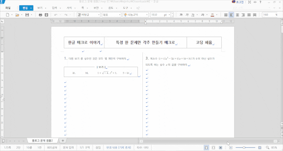Toggle underline text formatting

tap(193, 15)
